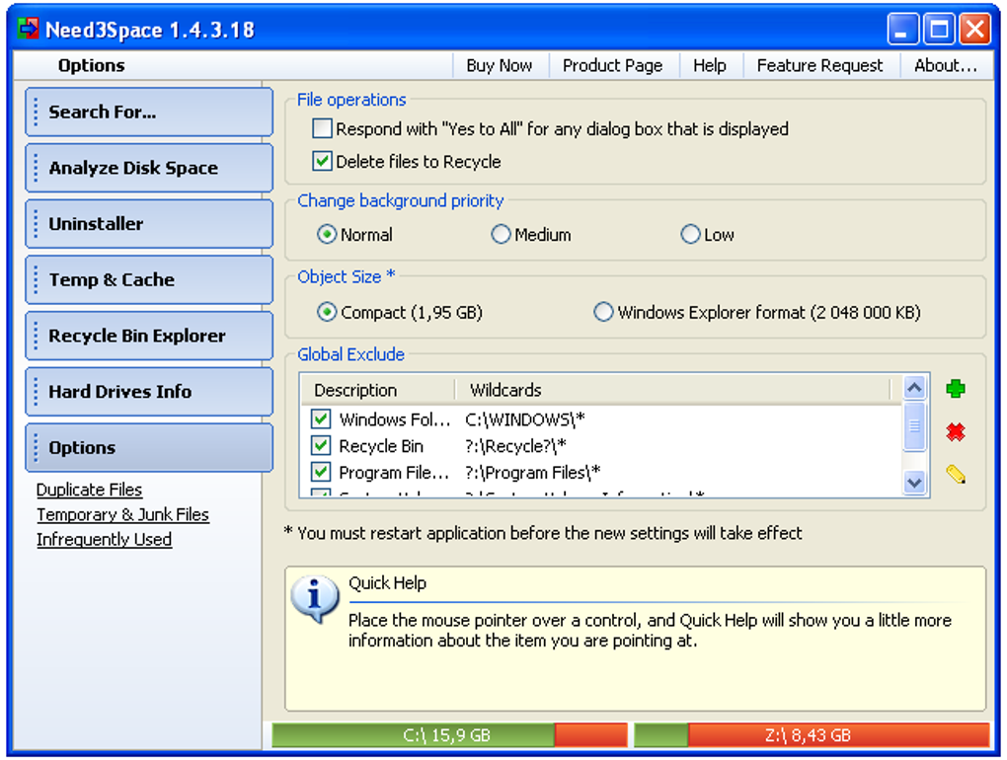The width and height of the screenshot is (1007, 760).
Task: Open the Help menu
Action: tap(709, 65)
